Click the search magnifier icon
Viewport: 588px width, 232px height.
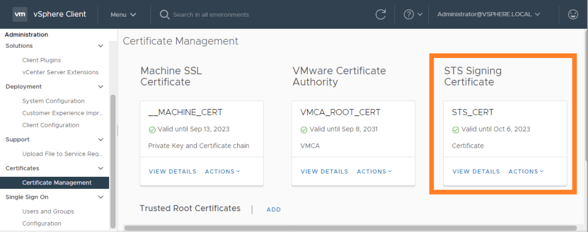(165, 14)
